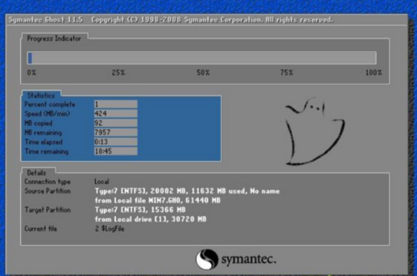
Task: Click the Percent complete value field
Action: [x=115, y=104]
